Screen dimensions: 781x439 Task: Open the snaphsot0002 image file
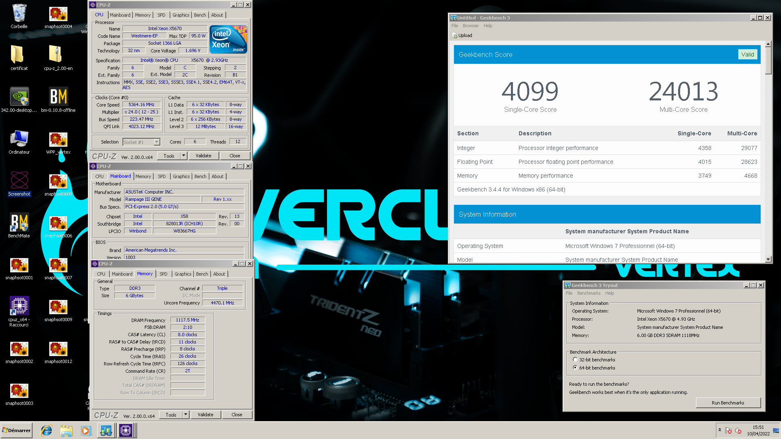(19, 351)
